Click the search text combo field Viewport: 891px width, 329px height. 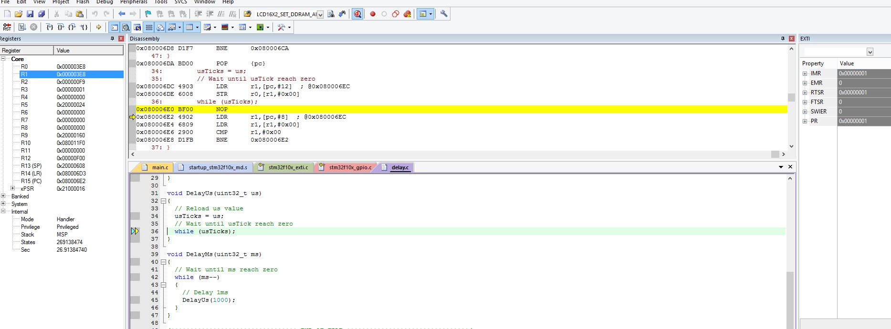pyautogui.click(x=285, y=14)
